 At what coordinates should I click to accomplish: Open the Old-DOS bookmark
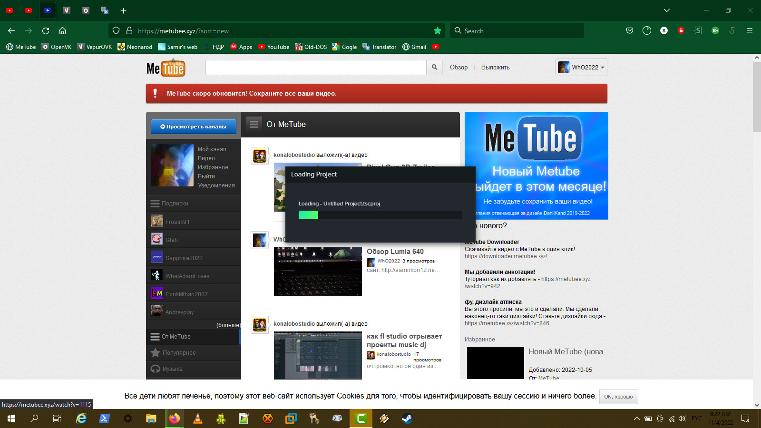(311, 47)
